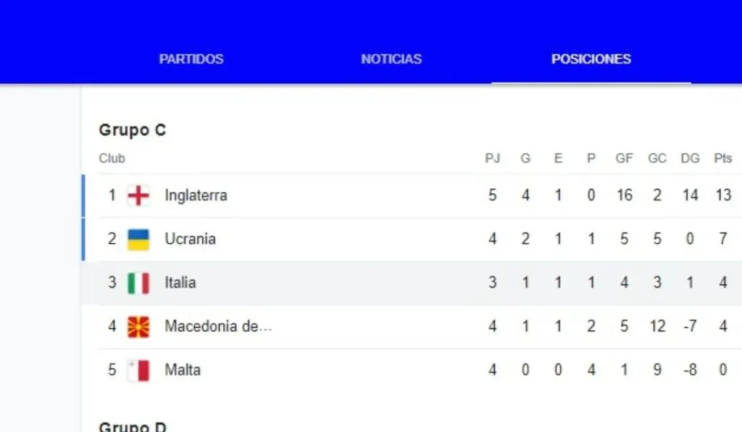Switch to the PARTIDOS tab

tap(191, 59)
